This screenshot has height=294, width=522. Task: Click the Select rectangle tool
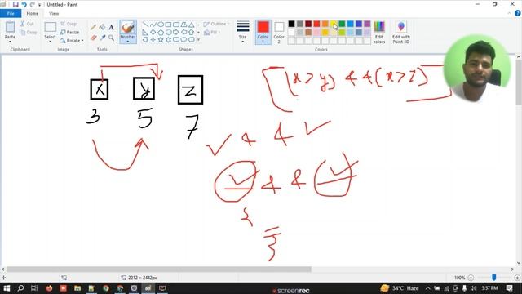tap(51, 27)
